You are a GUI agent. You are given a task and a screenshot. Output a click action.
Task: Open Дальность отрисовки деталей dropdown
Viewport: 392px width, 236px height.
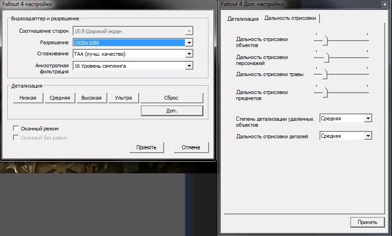tap(346, 136)
